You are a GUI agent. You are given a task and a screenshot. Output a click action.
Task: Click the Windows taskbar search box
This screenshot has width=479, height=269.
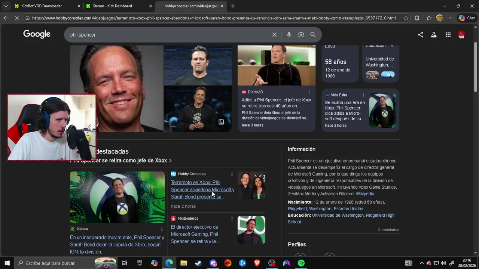coord(65,263)
